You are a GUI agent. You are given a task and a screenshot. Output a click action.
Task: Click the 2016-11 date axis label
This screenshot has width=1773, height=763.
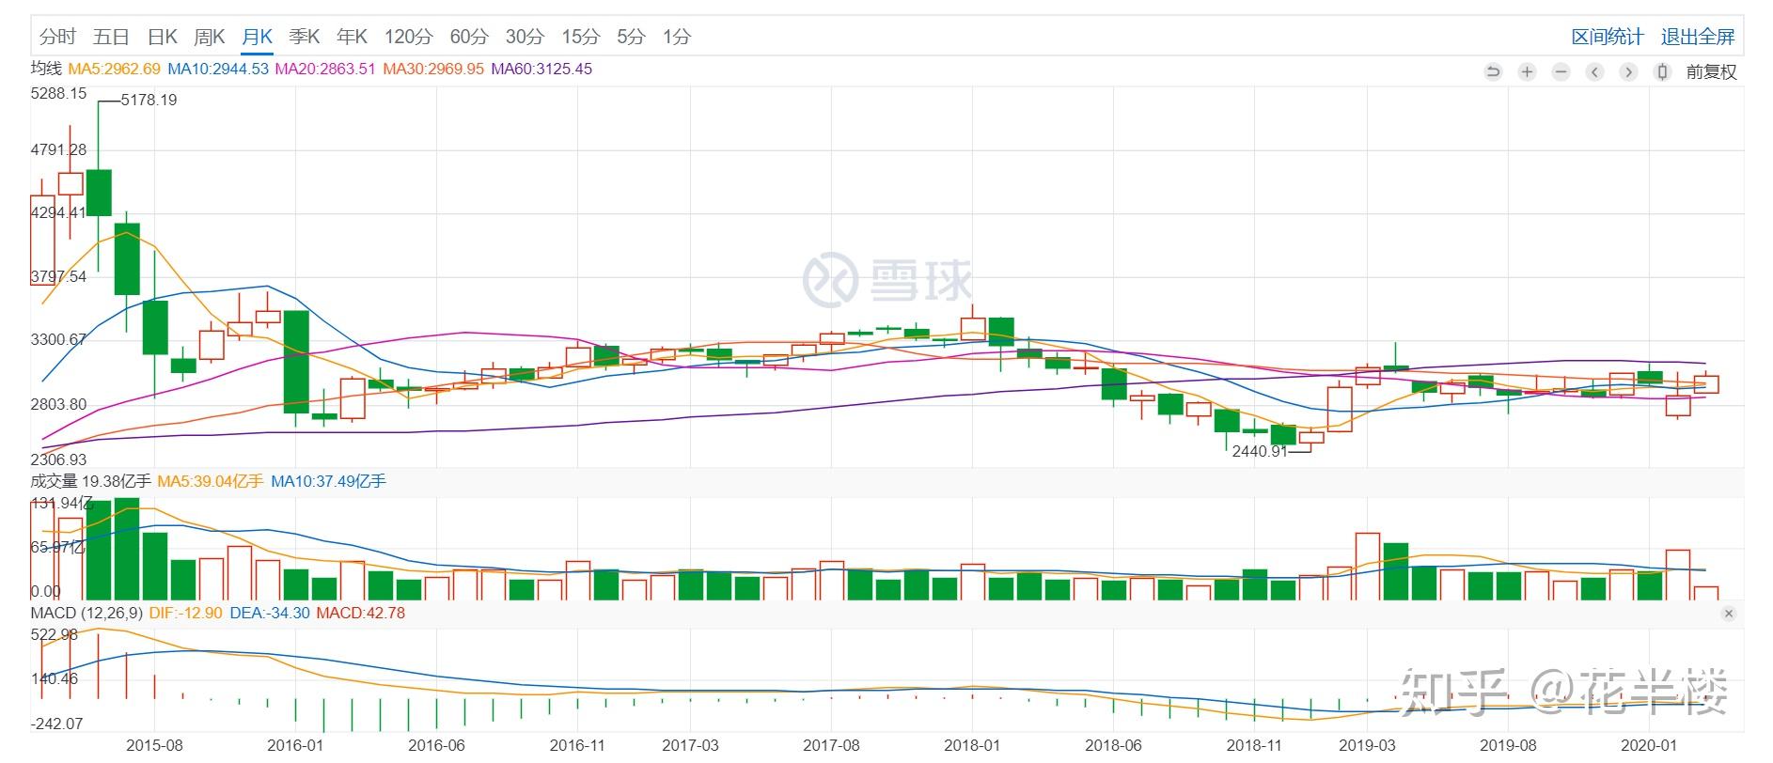tap(577, 745)
